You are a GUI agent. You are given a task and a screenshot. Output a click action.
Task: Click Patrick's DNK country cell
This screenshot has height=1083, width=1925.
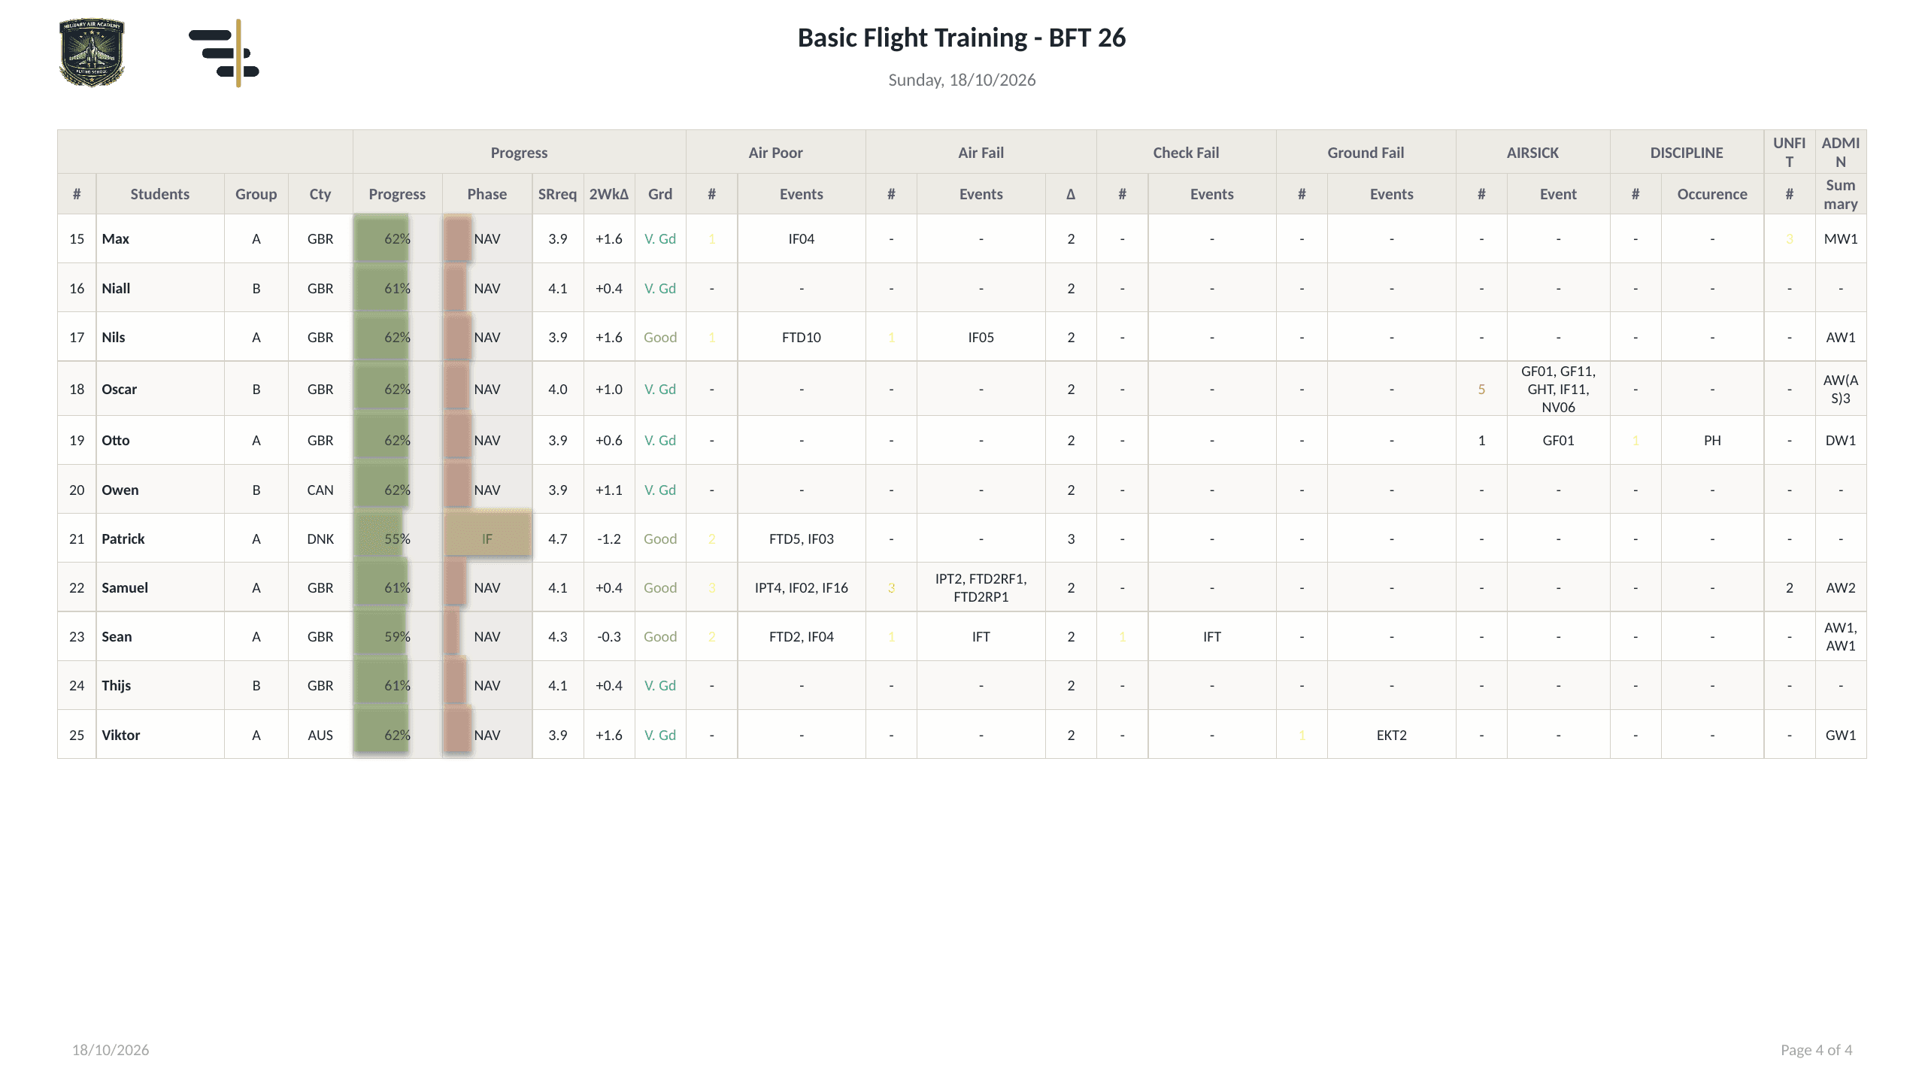coord(320,539)
